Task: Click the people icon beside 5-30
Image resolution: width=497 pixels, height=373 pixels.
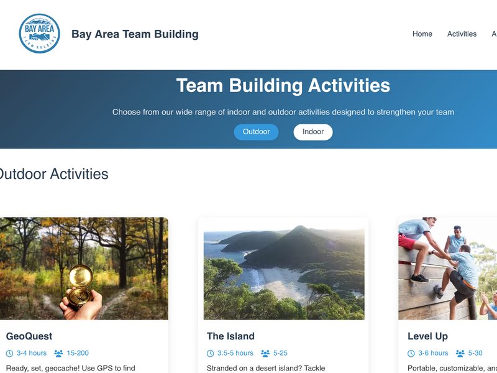Action: 460,353
